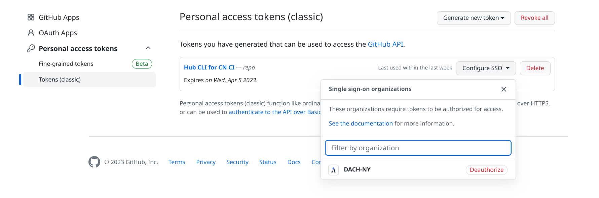Image resolution: width=599 pixels, height=198 pixels.
Task: Deauthorize the DACH-NY organization
Action: tap(486, 170)
